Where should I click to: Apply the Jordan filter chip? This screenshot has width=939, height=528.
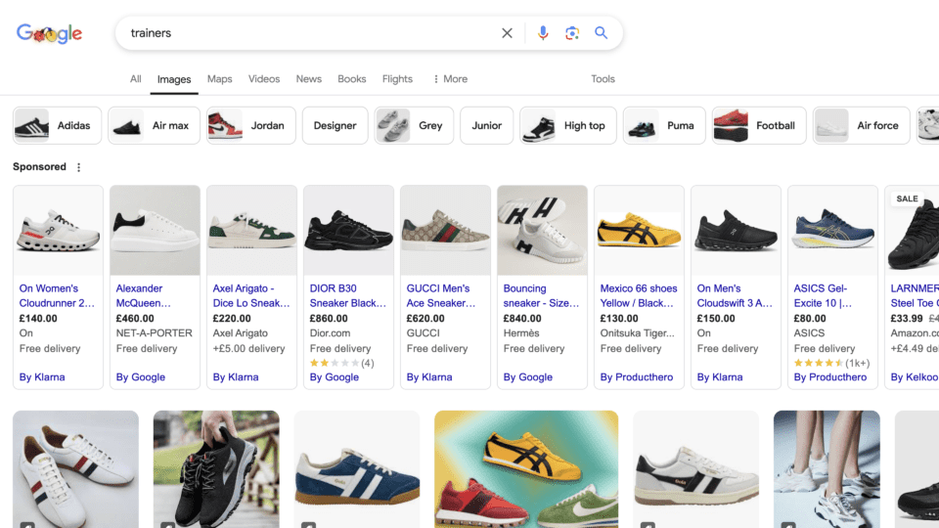[250, 125]
